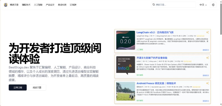Viewport: 222px width, 106px height.
Task: Click 查看原文 on the InfoQ card
Action: click(206, 75)
